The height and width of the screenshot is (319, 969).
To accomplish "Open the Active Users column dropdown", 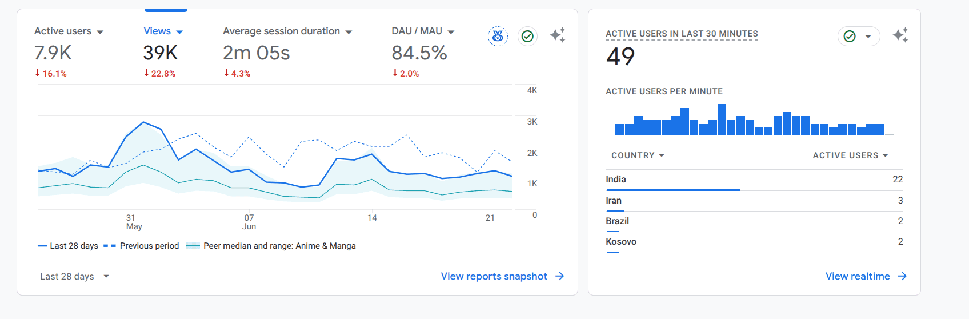I will coord(850,155).
